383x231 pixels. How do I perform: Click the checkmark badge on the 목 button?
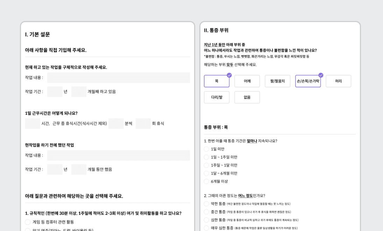tap(229, 75)
